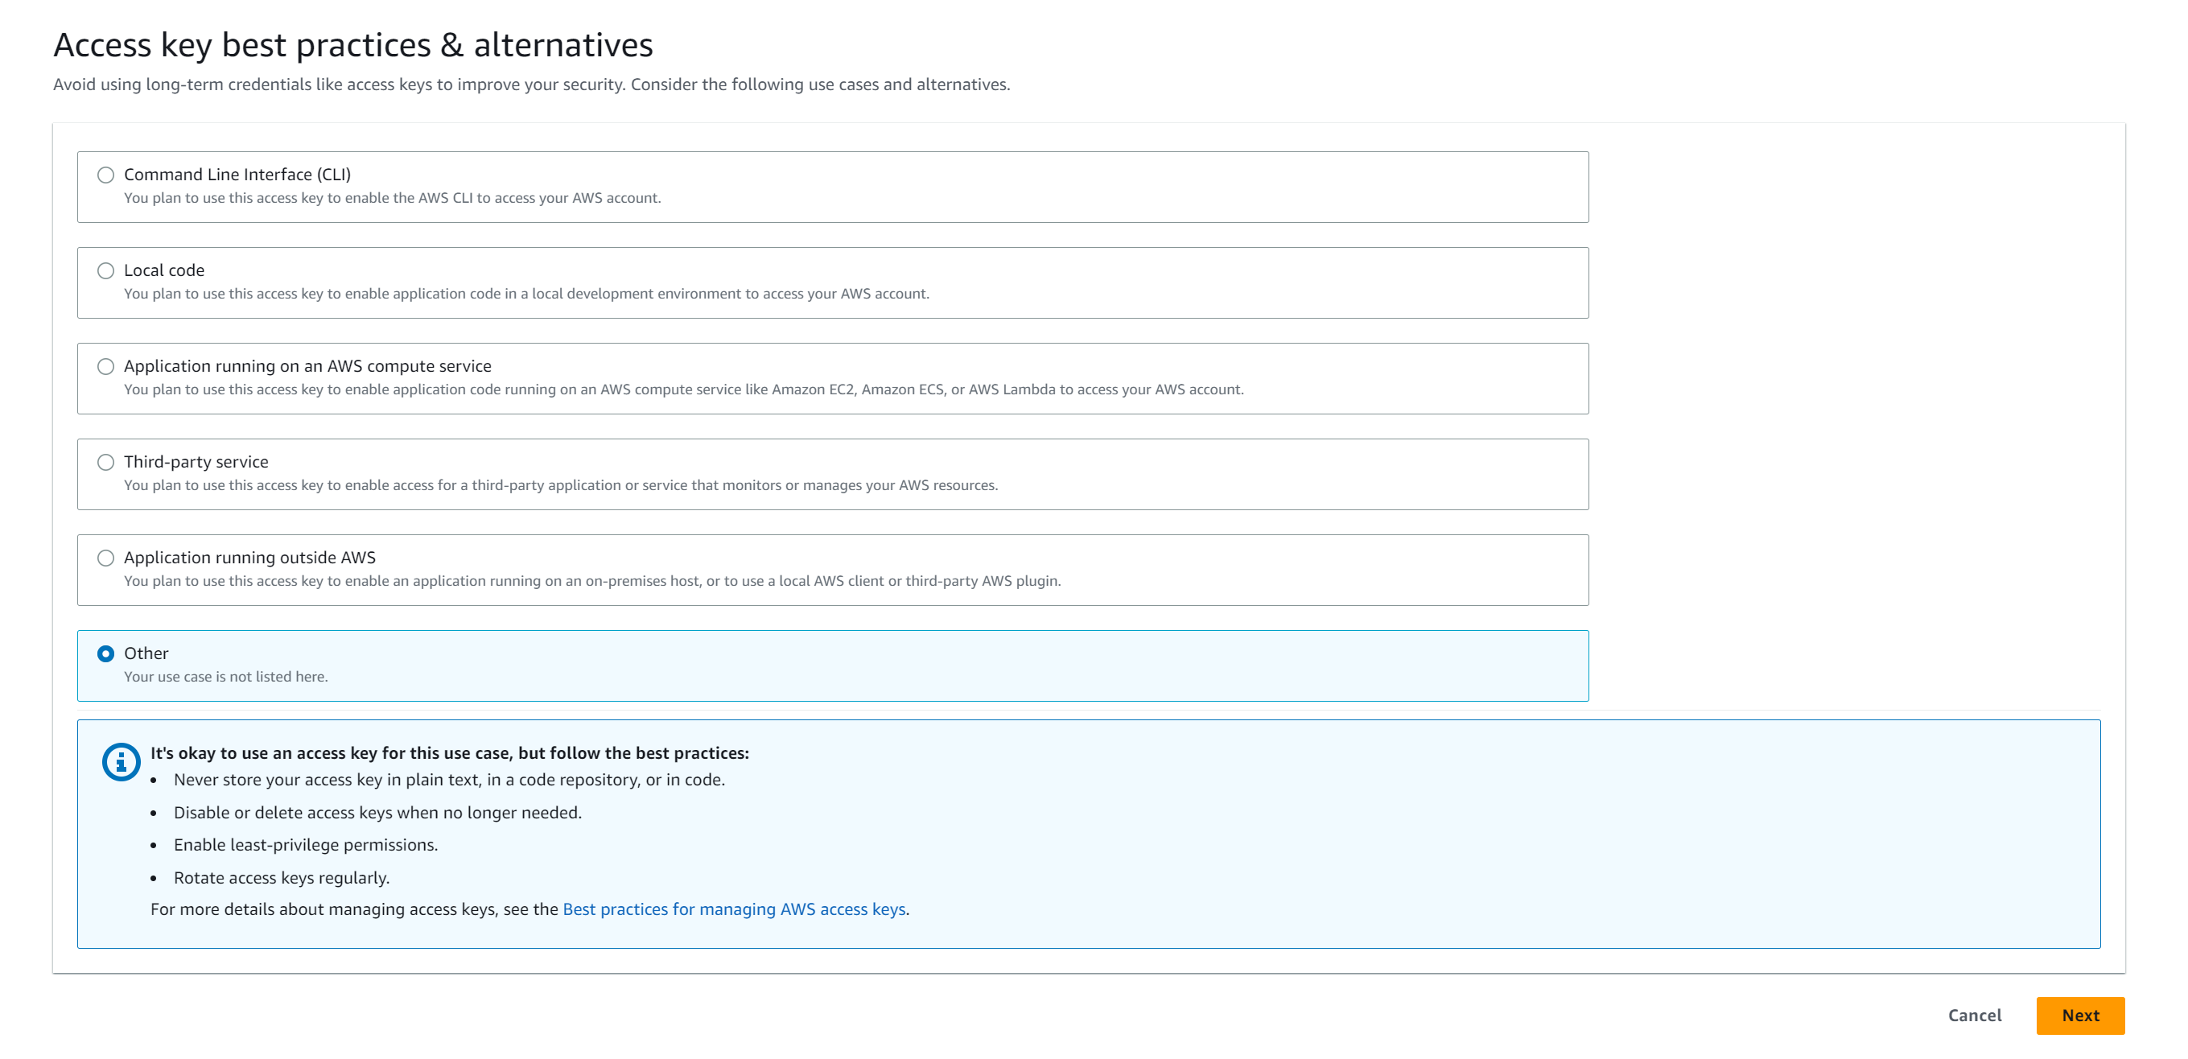Click the Cancel button

(1974, 1016)
